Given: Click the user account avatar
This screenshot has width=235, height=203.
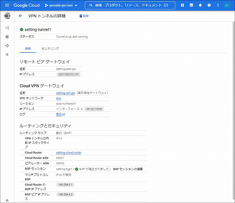Looking at the screenshot, I should (x=227, y=5).
